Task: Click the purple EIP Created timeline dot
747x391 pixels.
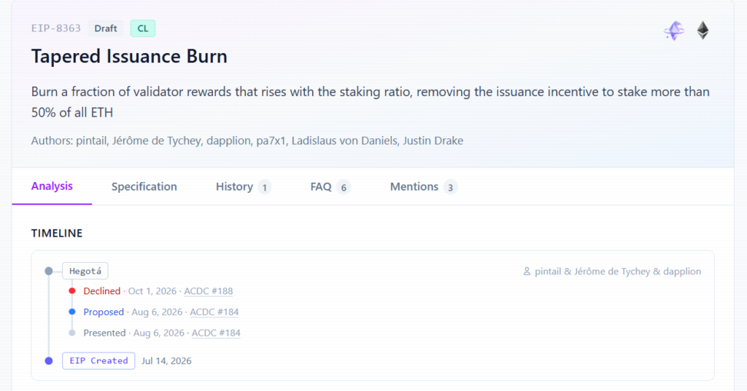Action: 49,361
